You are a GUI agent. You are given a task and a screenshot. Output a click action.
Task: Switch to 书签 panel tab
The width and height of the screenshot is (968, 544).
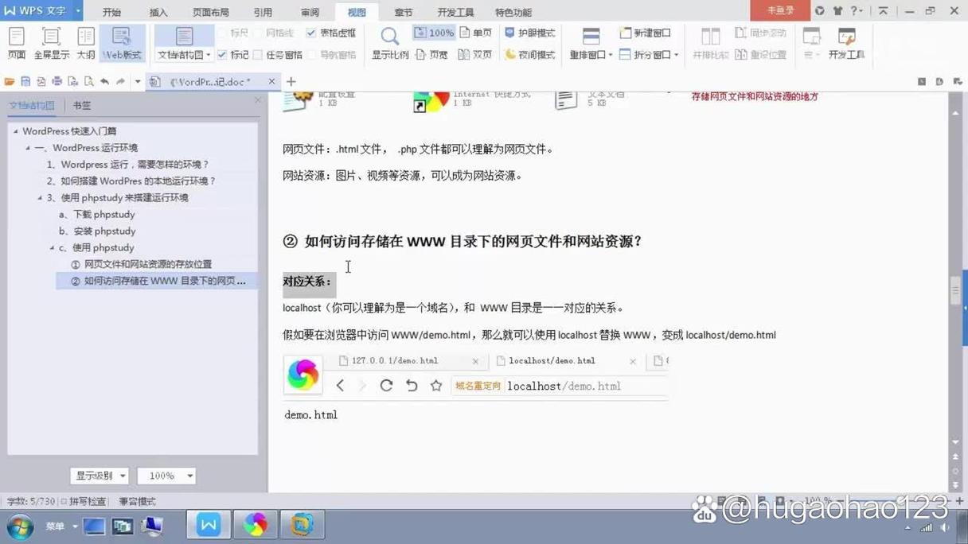(x=82, y=105)
